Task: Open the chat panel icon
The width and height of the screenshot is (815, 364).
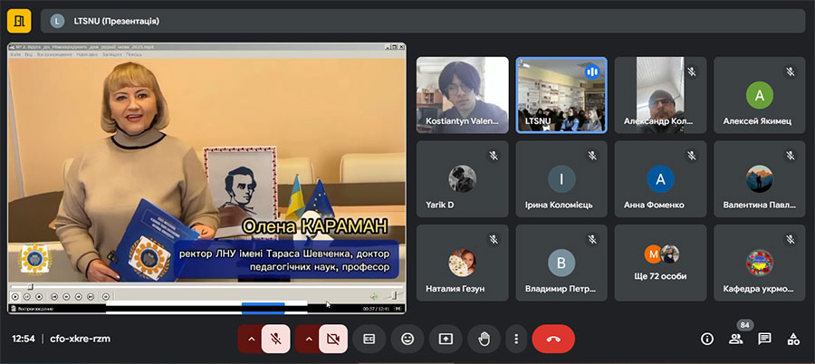Action: point(764,339)
